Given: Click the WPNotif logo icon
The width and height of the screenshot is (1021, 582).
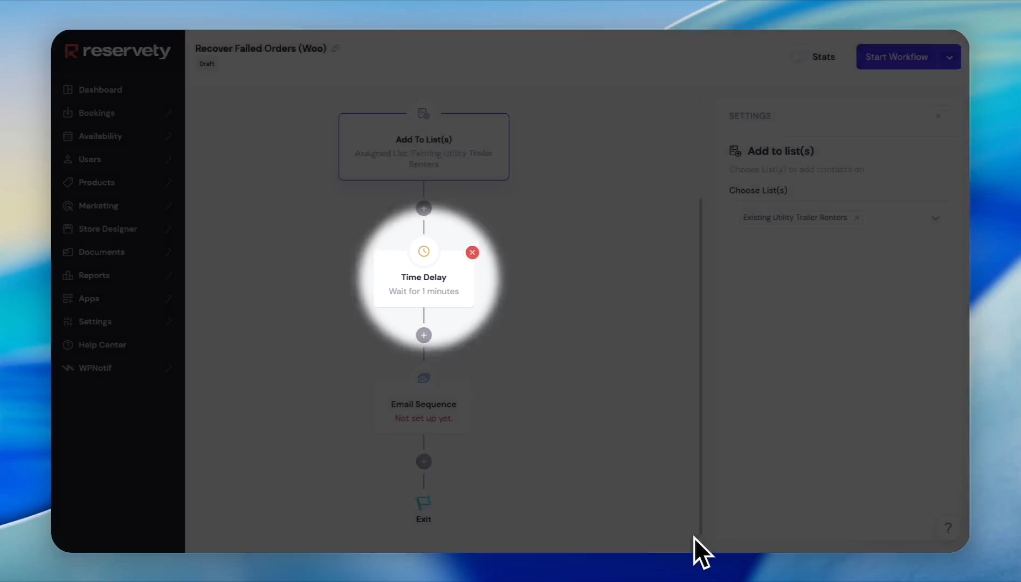Looking at the screenshot, I should click(x=67, y=368).
